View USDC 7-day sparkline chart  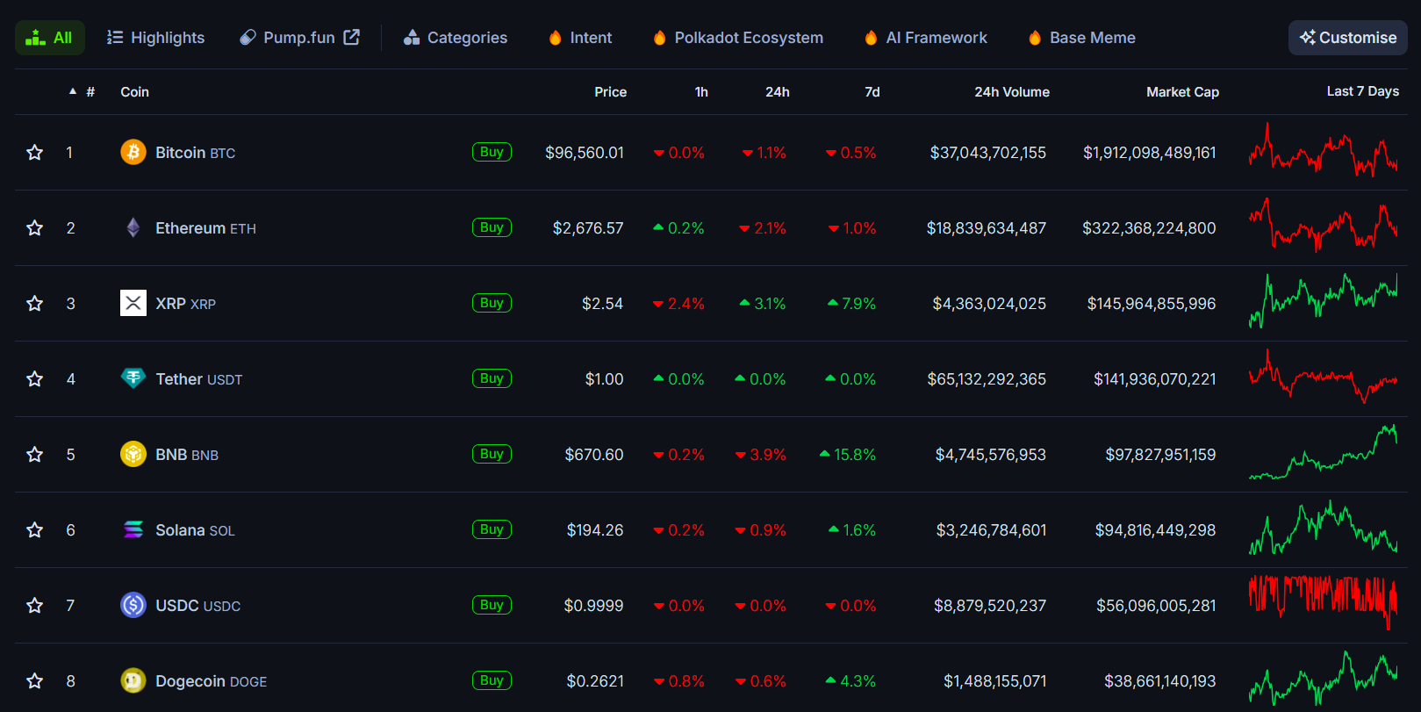[1324, 603]
